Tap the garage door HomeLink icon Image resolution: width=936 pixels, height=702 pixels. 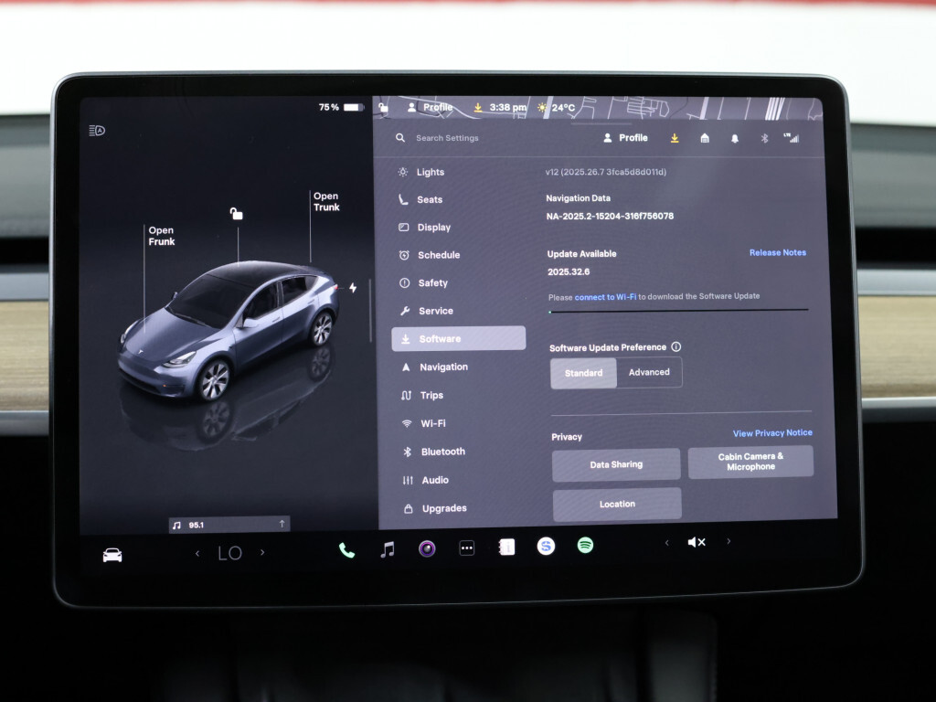pos(704,138)
